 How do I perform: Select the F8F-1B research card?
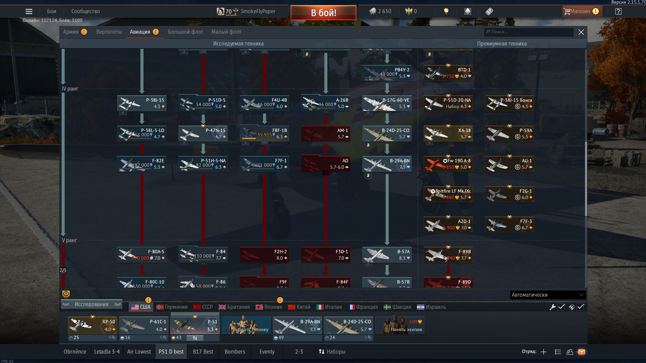point(264,133)
